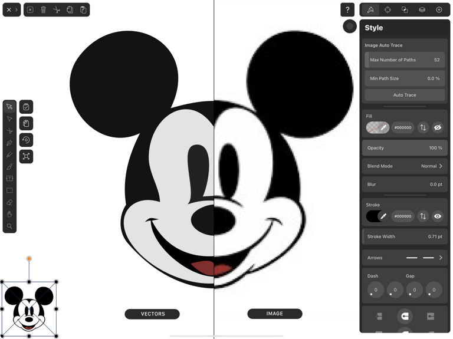Screen dimensions: 453x339
Task: Select the left stroke cap option
Action: 379,316
